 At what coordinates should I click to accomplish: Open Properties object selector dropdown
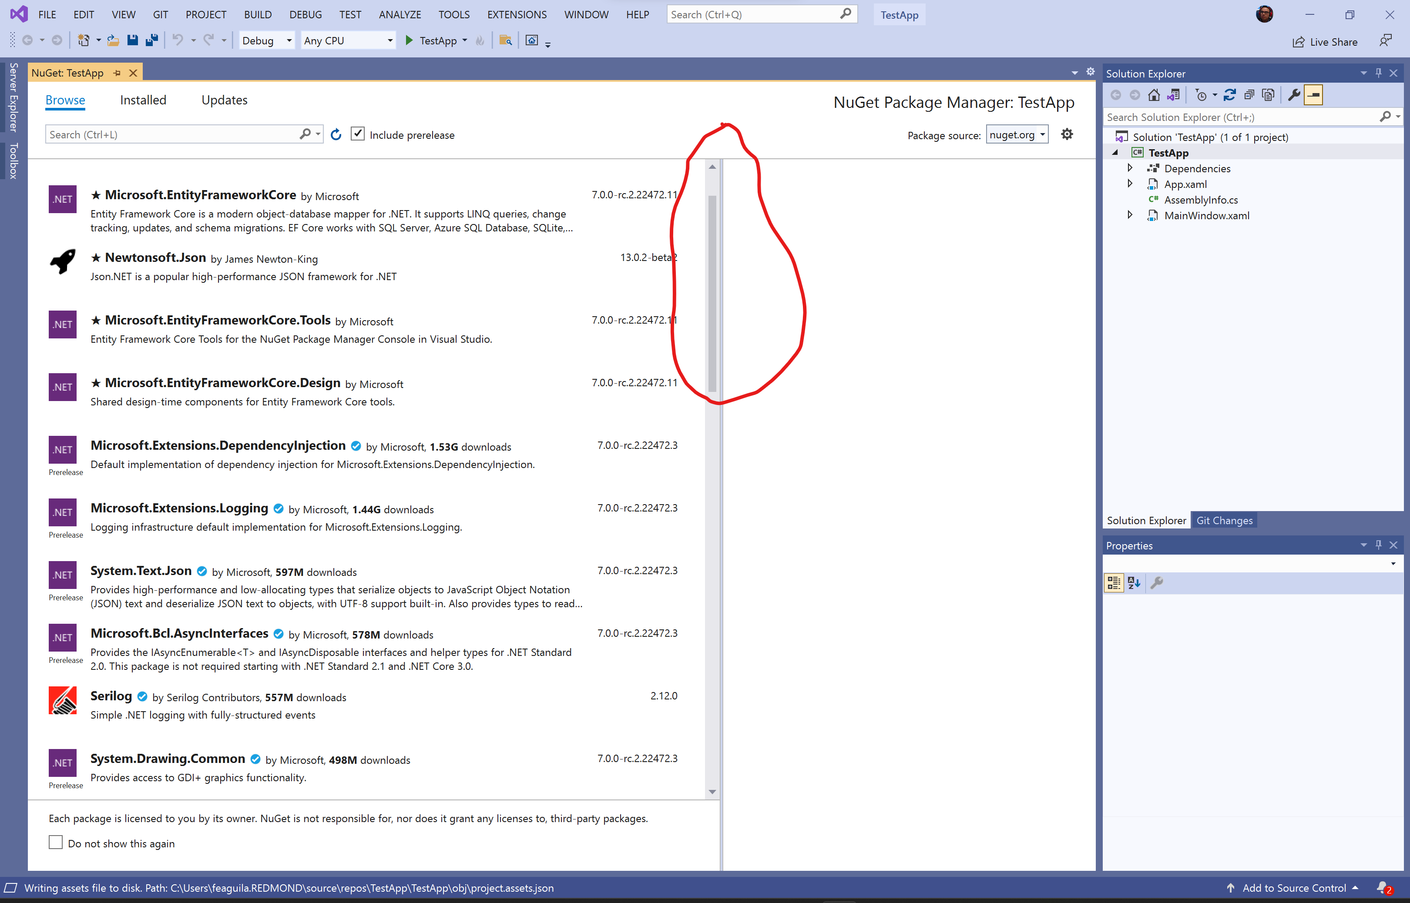pyautogui.click(x=1393, y=563)
